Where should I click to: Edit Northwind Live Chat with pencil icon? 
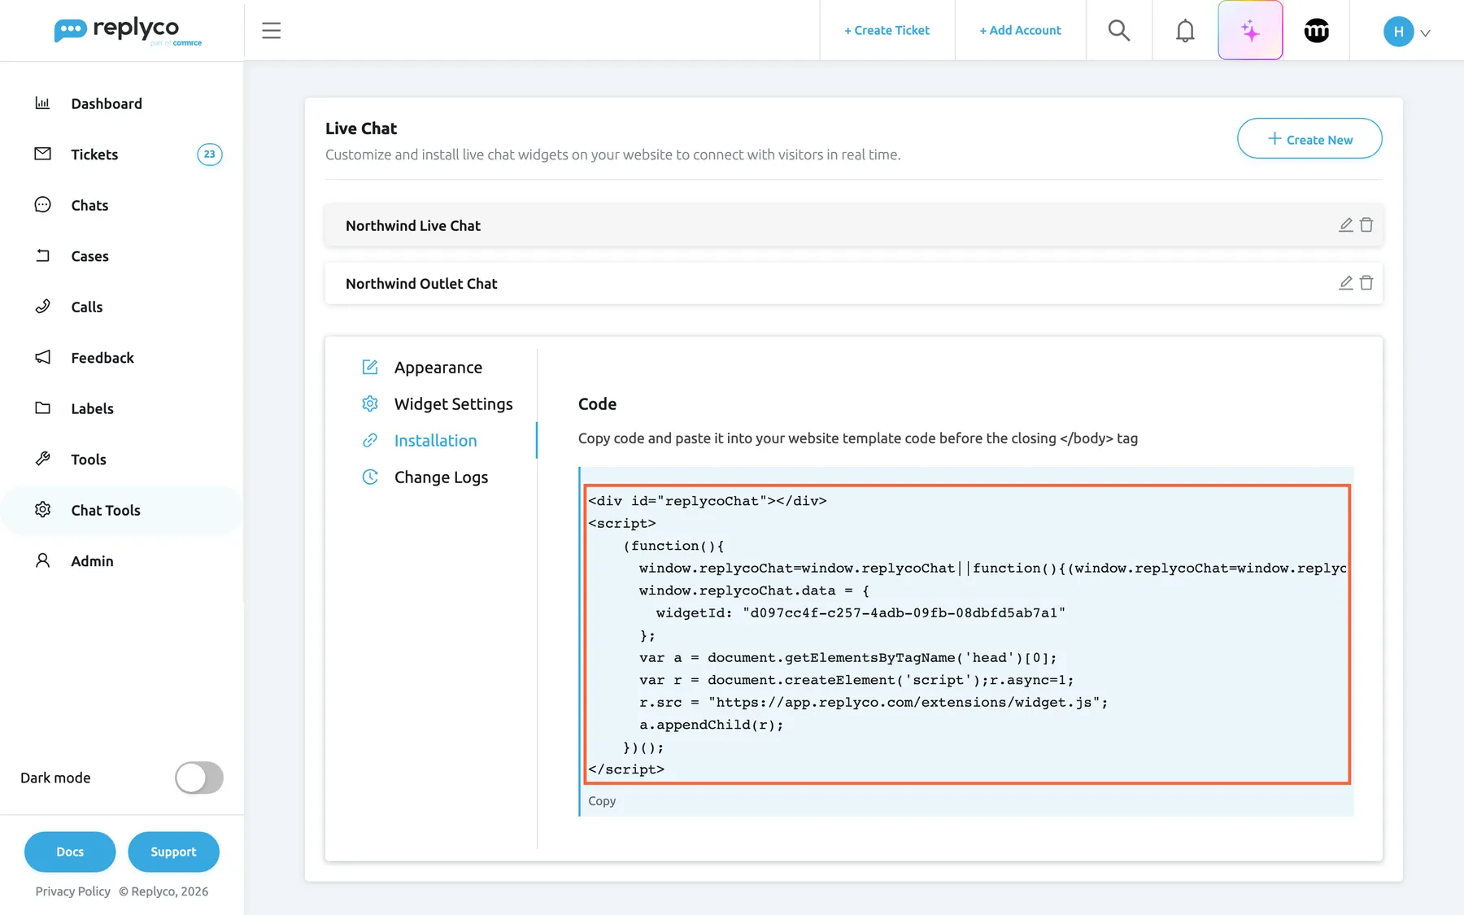1346,224
